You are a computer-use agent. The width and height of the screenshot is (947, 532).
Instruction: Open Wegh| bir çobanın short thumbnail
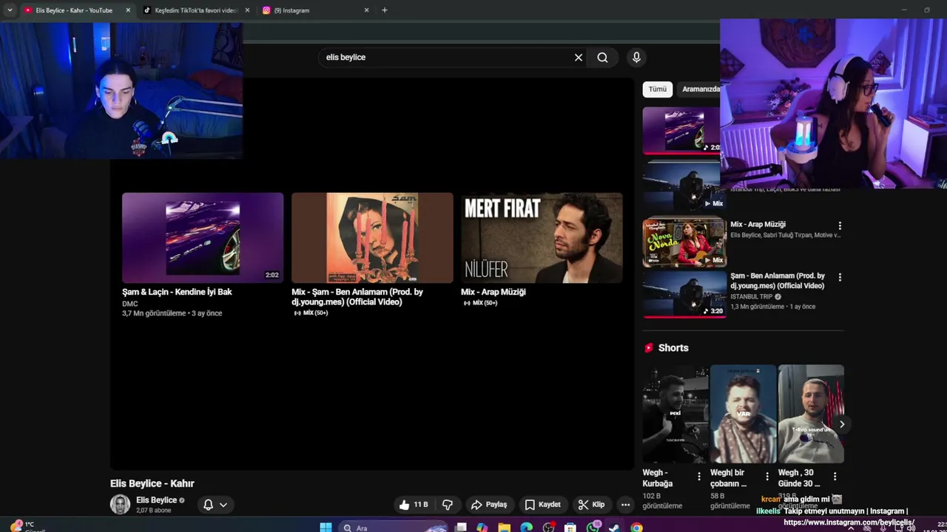coord(743,414)
